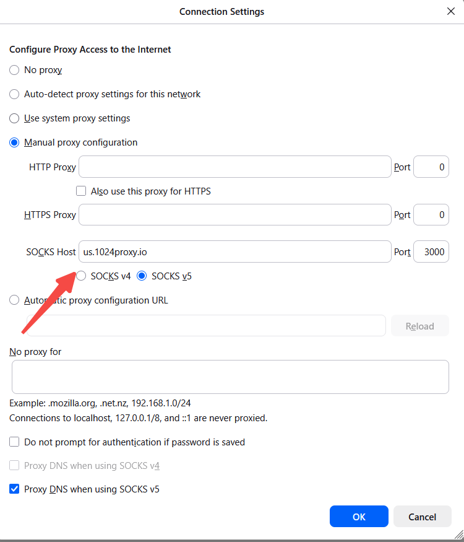The height and width of the screenshot is (542, 464).
Task: Enable Do not prompt for authentication checkbox
Action: [x=14, y=442]
